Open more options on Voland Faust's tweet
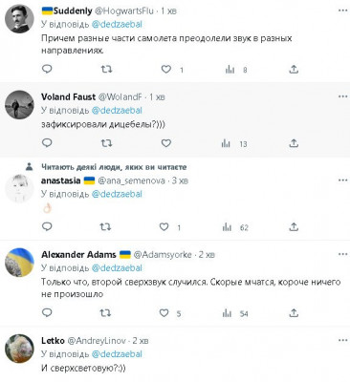350x382 pixels. pyautogui.click(x=342, y=96)
